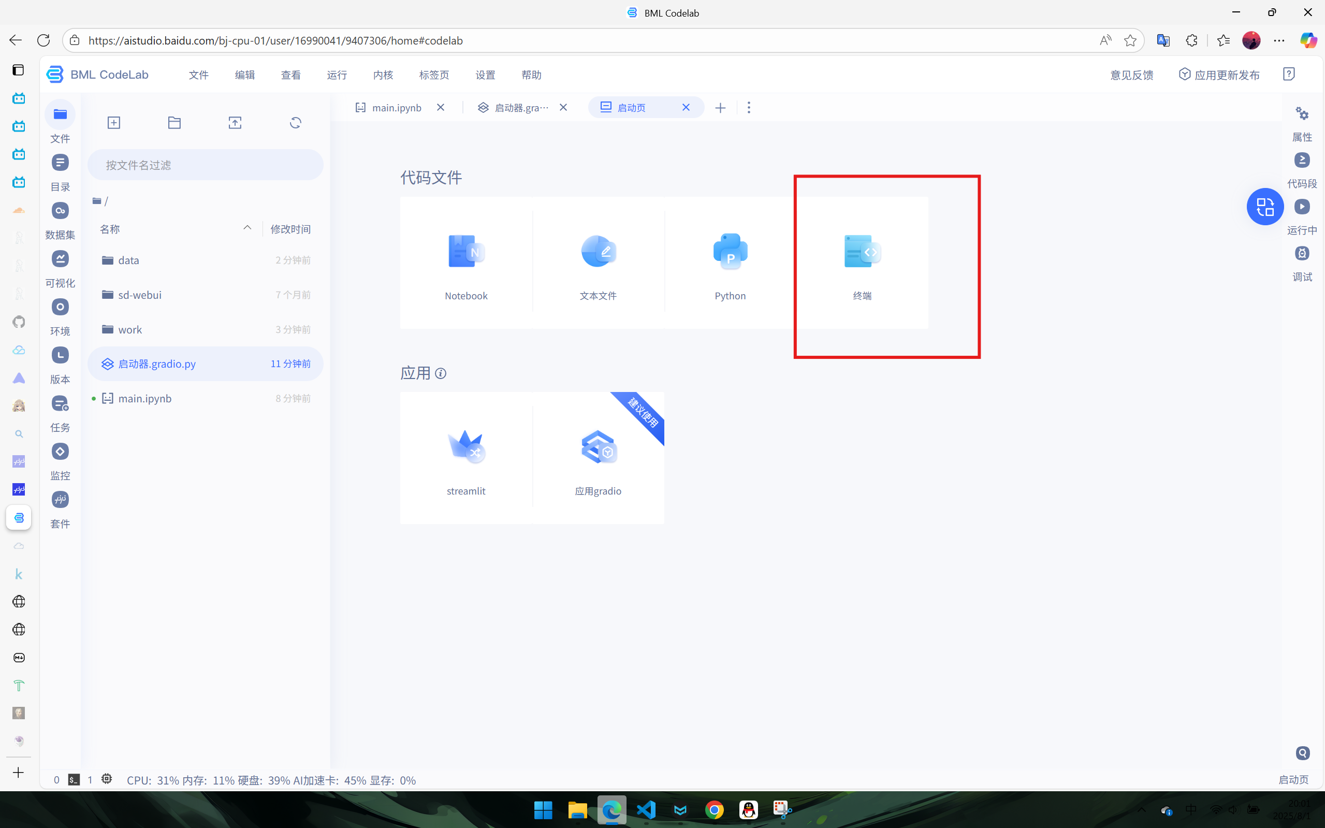Launch the streamlit app tile

(x=466, y=458)
